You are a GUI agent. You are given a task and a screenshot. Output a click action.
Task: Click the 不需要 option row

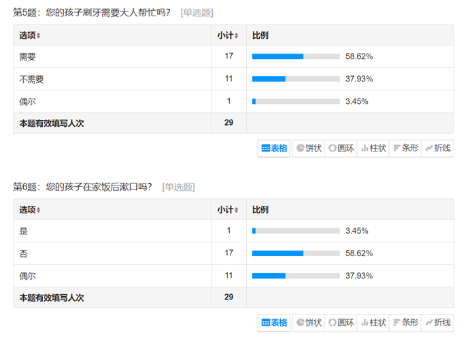pyautogui.click(x=32, y=79)
